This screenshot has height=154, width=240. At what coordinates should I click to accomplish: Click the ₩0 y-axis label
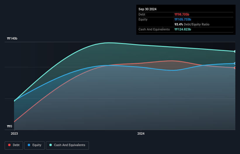[x=9, y=126]
